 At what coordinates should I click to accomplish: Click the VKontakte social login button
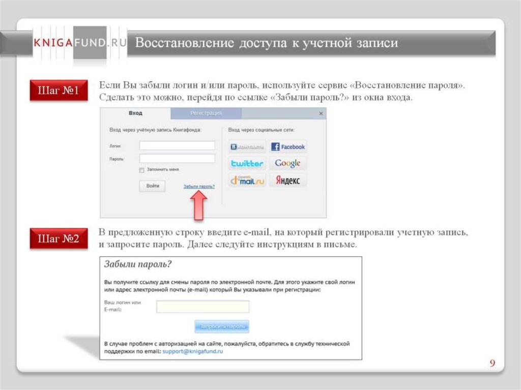247,147
